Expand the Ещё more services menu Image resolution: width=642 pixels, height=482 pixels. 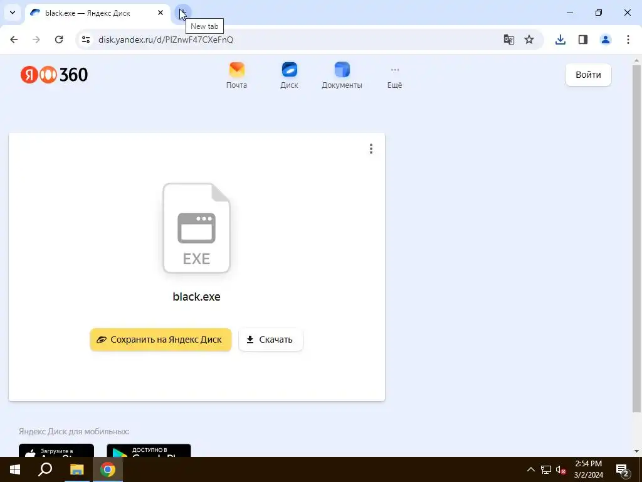click(x=395, y=78)
